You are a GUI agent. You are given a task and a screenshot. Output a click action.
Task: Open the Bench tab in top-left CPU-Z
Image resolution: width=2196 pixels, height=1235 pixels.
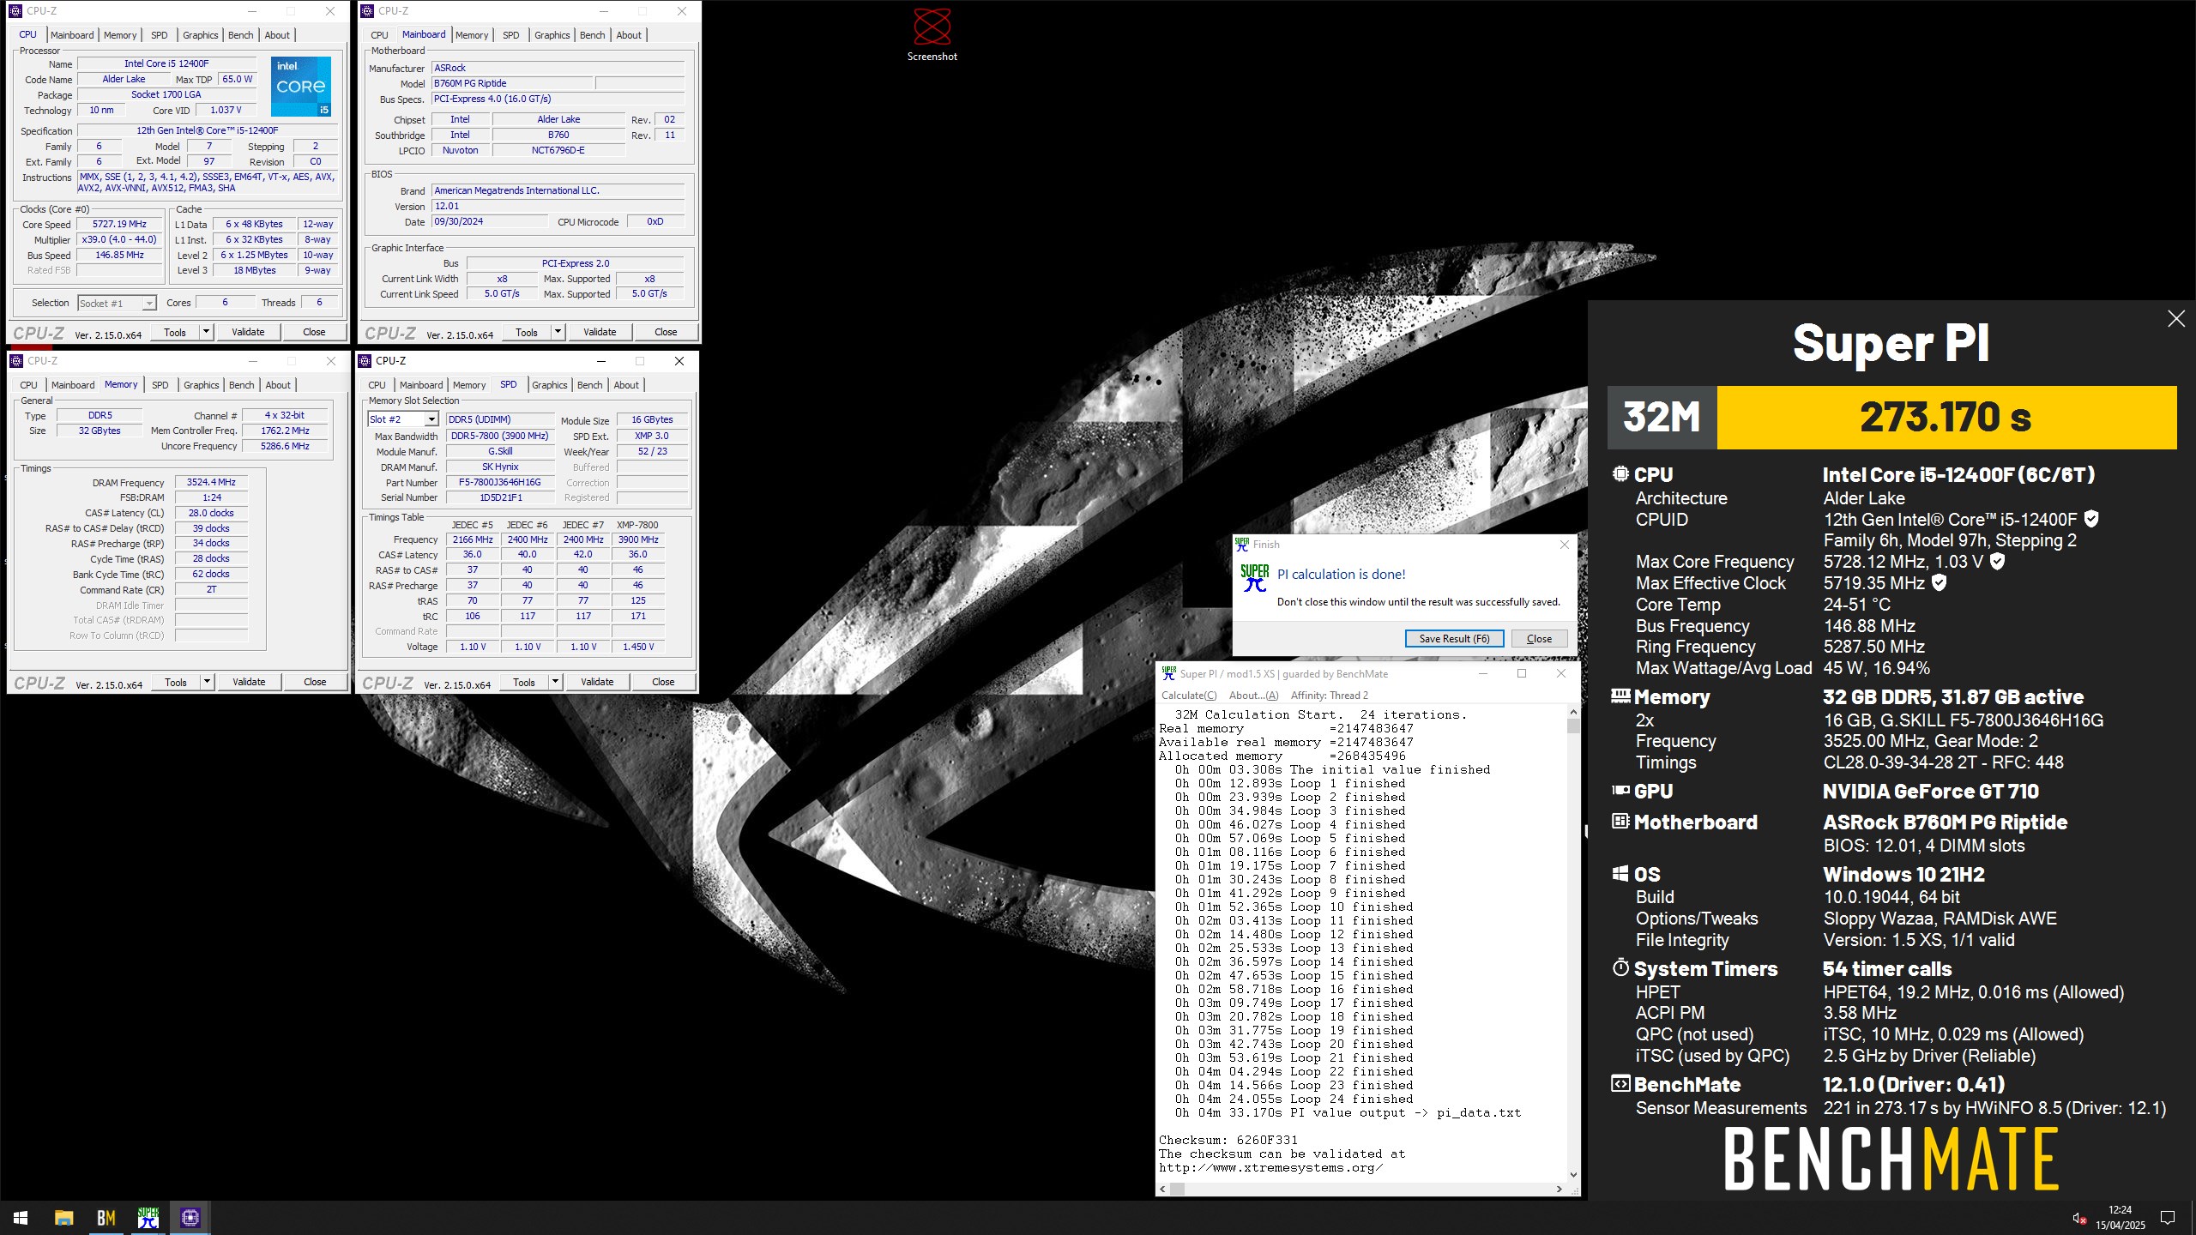240,35
